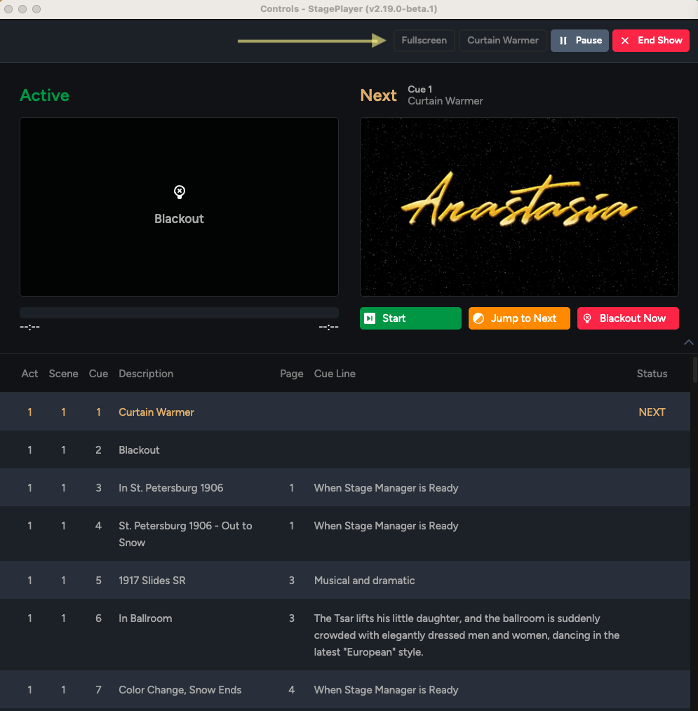Click the Musical and dramatic cue line

pyautogui.click(x=364, y=581)
